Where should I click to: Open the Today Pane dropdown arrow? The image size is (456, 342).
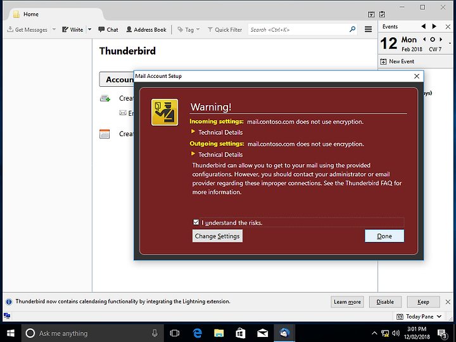[439, 317]
